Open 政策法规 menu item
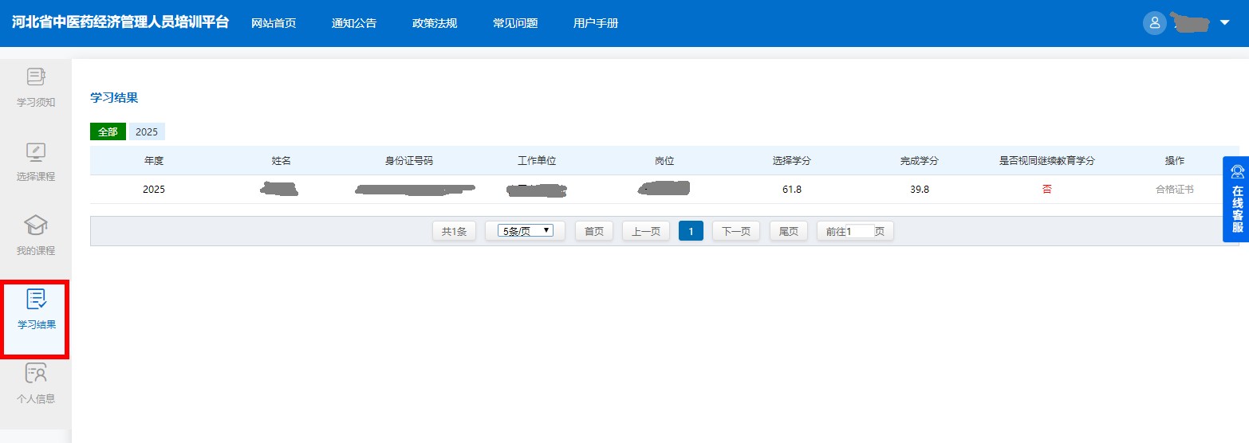 pos(435,23)
